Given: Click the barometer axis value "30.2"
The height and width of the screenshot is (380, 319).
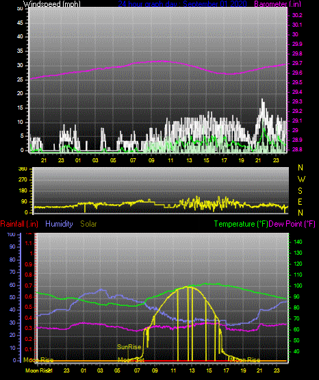Looking at the screenshot, I should [297, 15].
